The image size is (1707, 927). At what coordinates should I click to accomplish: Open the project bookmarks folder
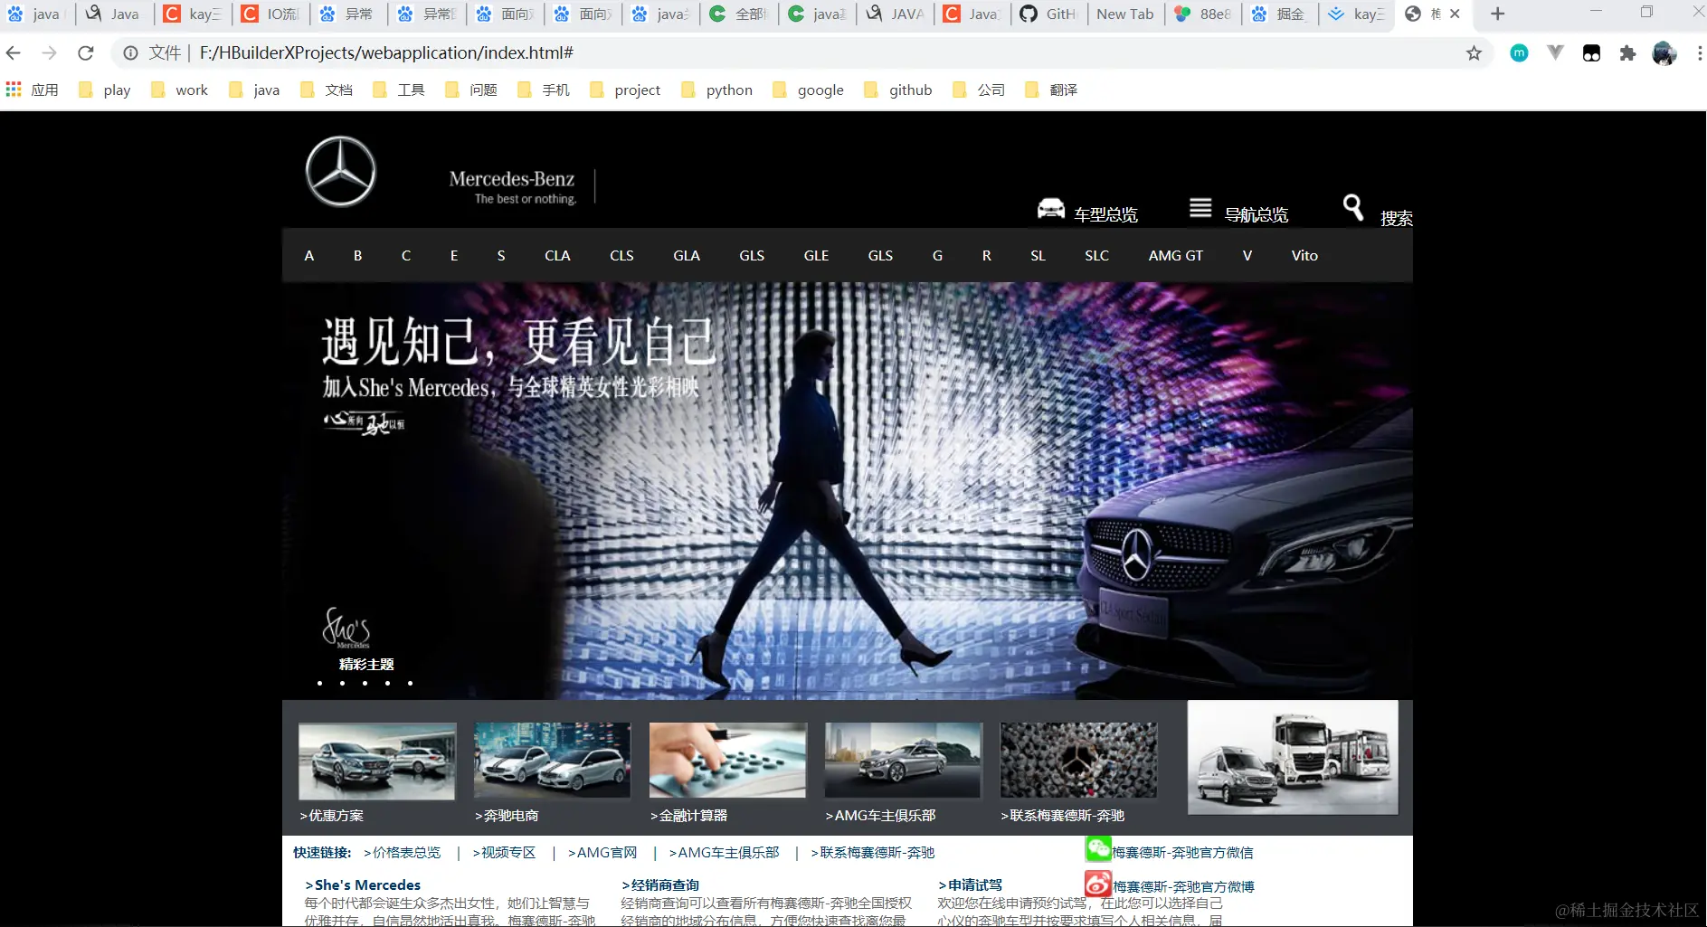[x=625, y=90]
